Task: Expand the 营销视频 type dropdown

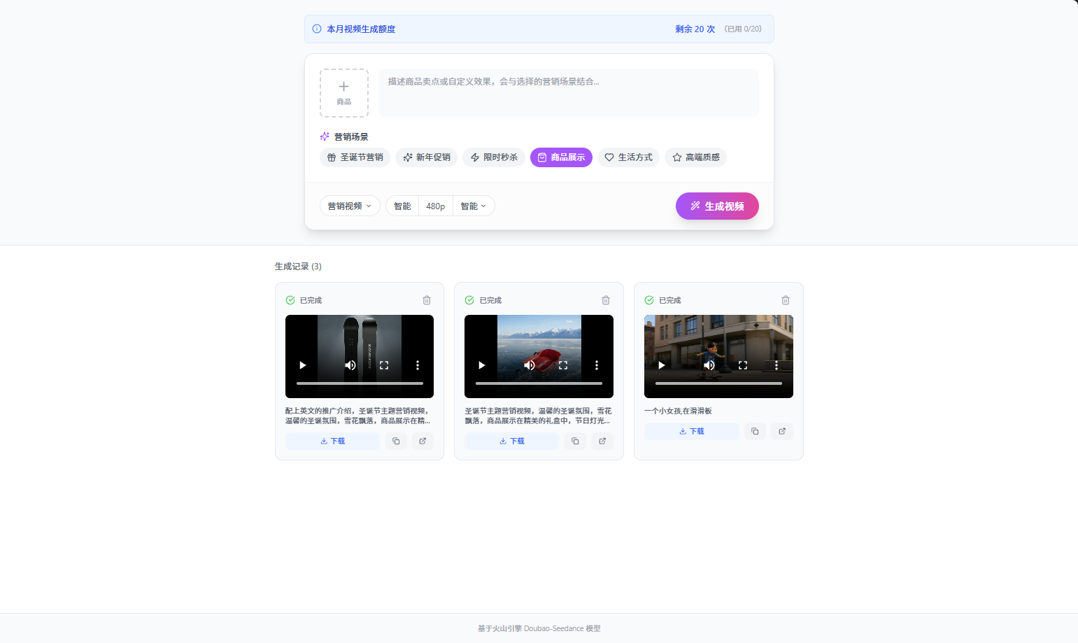Action: pyautogui.click(x=350, y=206)
